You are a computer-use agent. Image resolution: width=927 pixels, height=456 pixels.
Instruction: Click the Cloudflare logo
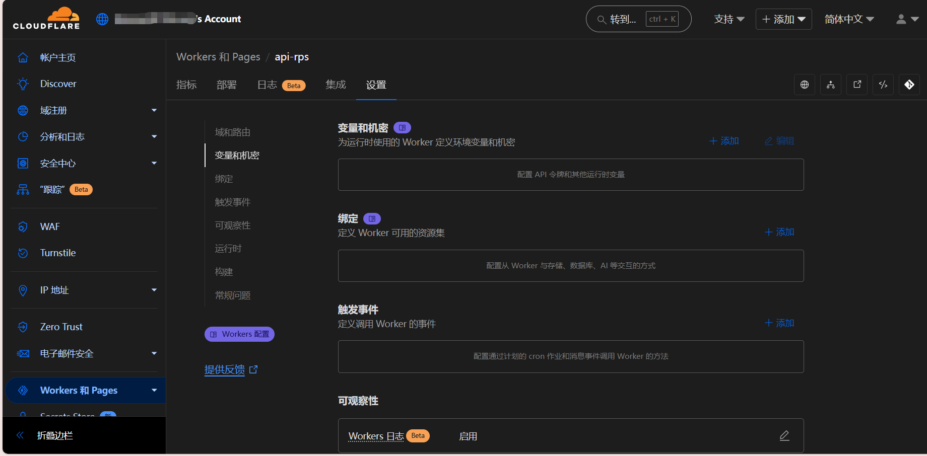pyautogui.click(x=46, y=19)
